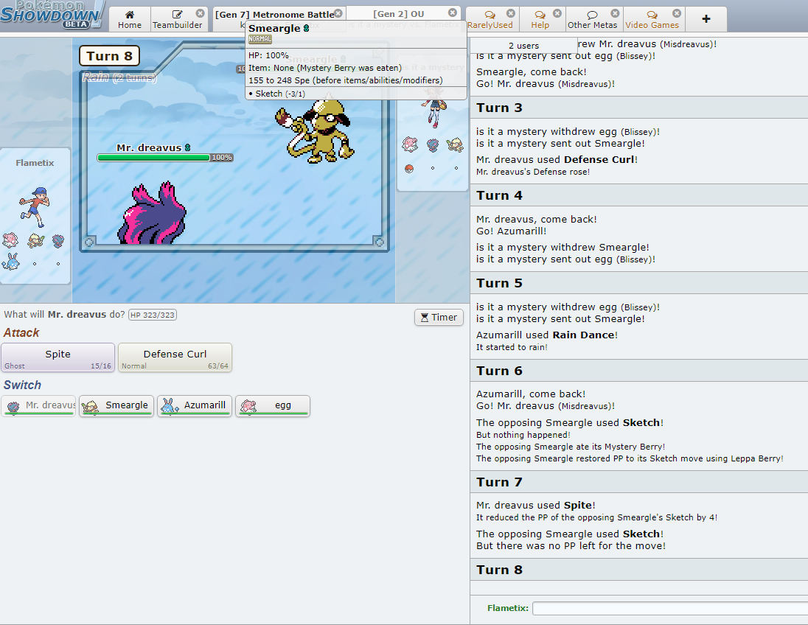Switch to Azumarill
808x625 pixels.
pyautogui.click(x=195, y=406)
